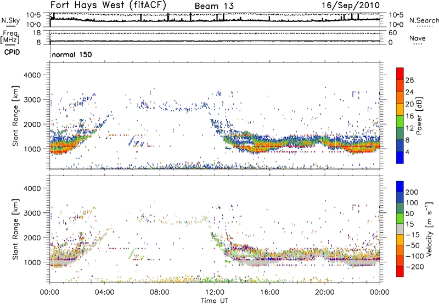The width and height of the screenshot is (439, 304).
Task: Select the "normal 150" CPID mode text
Action: (x=72, y=54)
